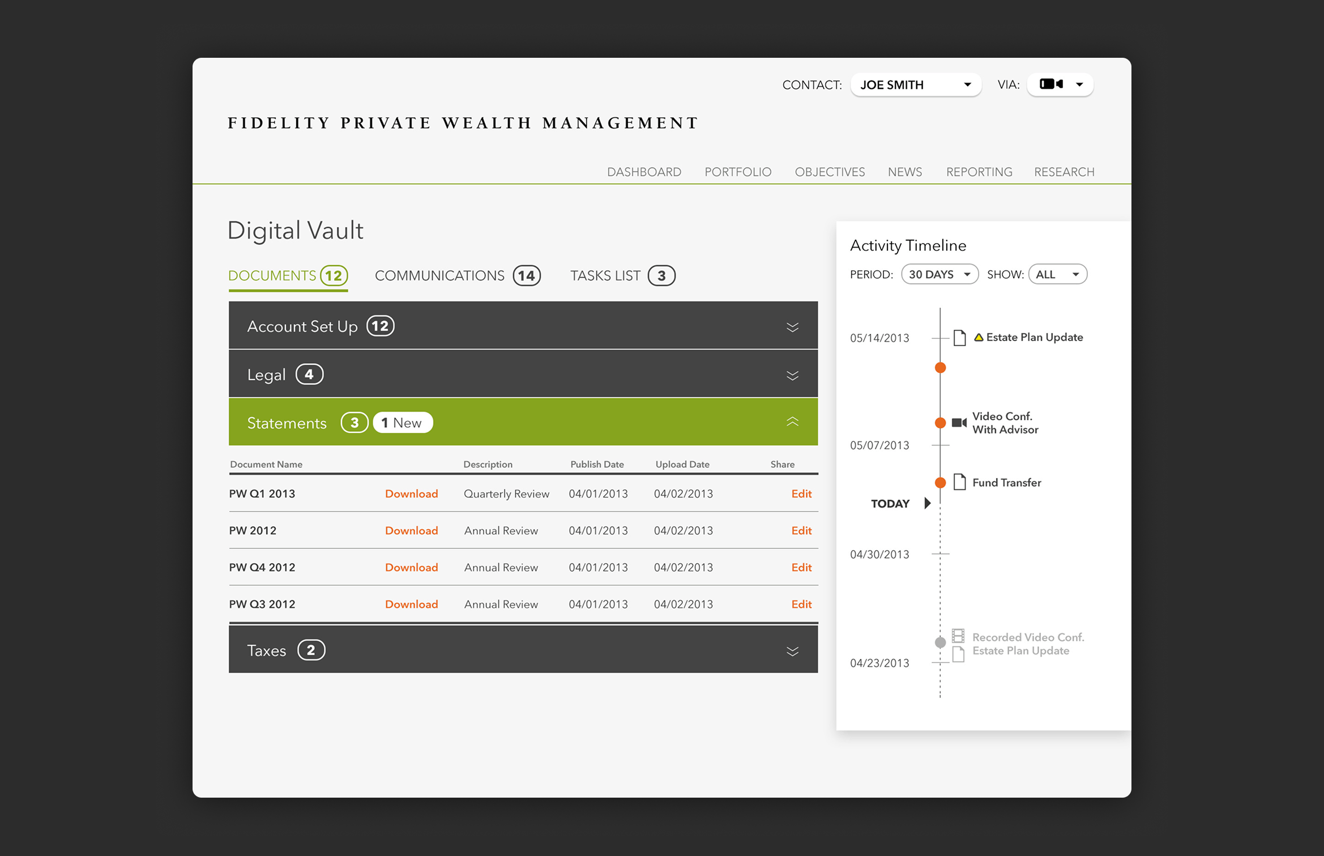Edit sharing for PW 2012

801,530
